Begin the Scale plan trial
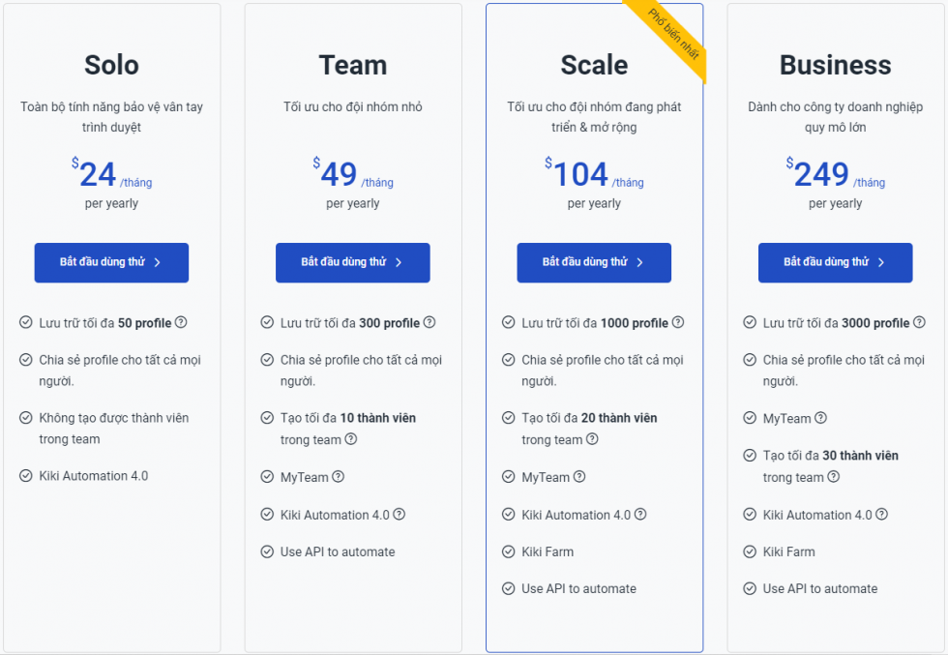Image resolution: width=948 pixels, height=655 pixels. pos(594,262)
